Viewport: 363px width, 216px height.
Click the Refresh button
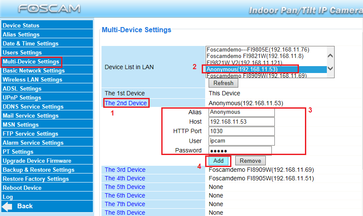[223, 83]
